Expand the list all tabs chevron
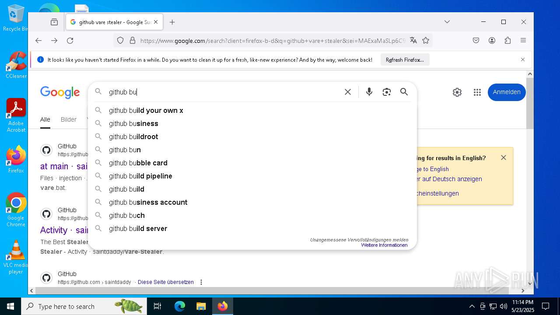 pos(447,22)
